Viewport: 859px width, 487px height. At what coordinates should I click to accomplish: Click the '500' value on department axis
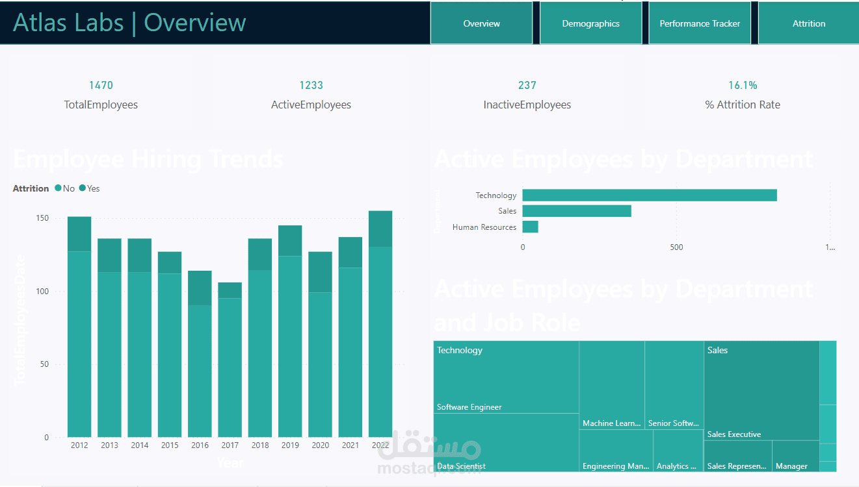click(x=676, y=247)
